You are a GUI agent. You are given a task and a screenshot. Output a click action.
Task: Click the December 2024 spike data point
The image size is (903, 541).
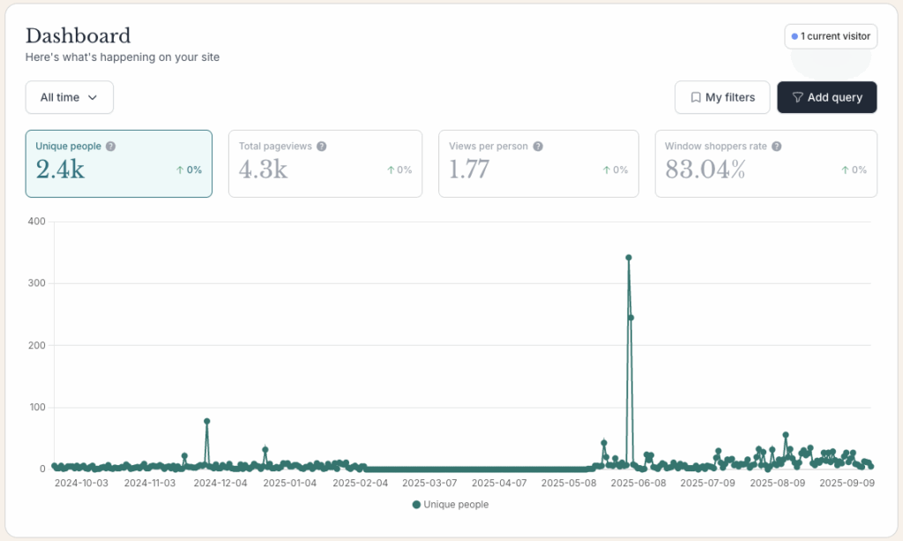[206, 422]
